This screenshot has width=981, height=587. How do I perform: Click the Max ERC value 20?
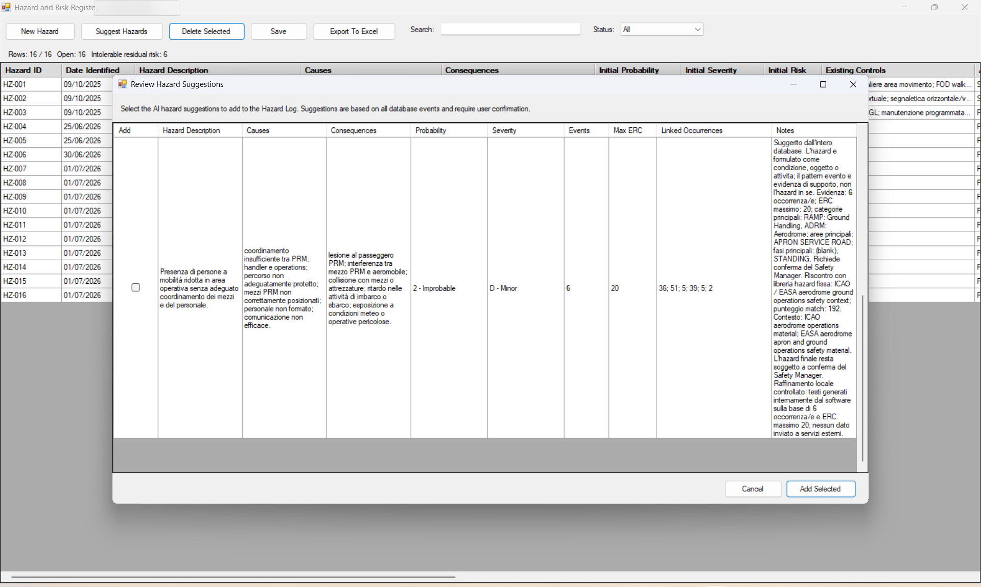633,288
